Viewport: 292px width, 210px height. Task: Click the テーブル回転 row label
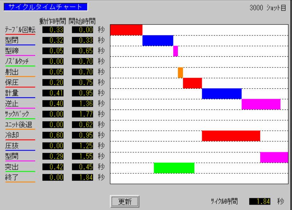coord(20,30)
